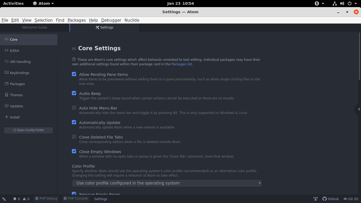Viewport: 361px width, 203px height.
Task: Open the Help menu
Action: (x=93, y=20)
